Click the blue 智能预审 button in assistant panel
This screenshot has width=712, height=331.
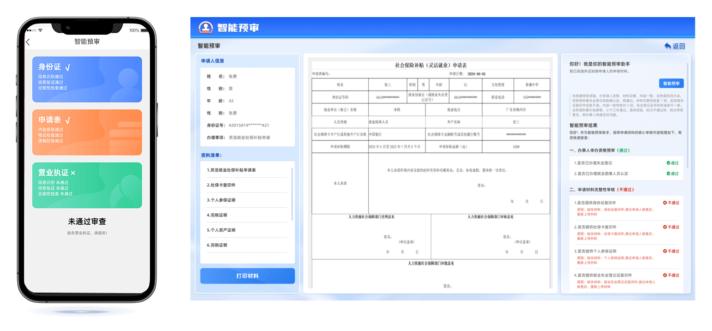tap(671, 84)
